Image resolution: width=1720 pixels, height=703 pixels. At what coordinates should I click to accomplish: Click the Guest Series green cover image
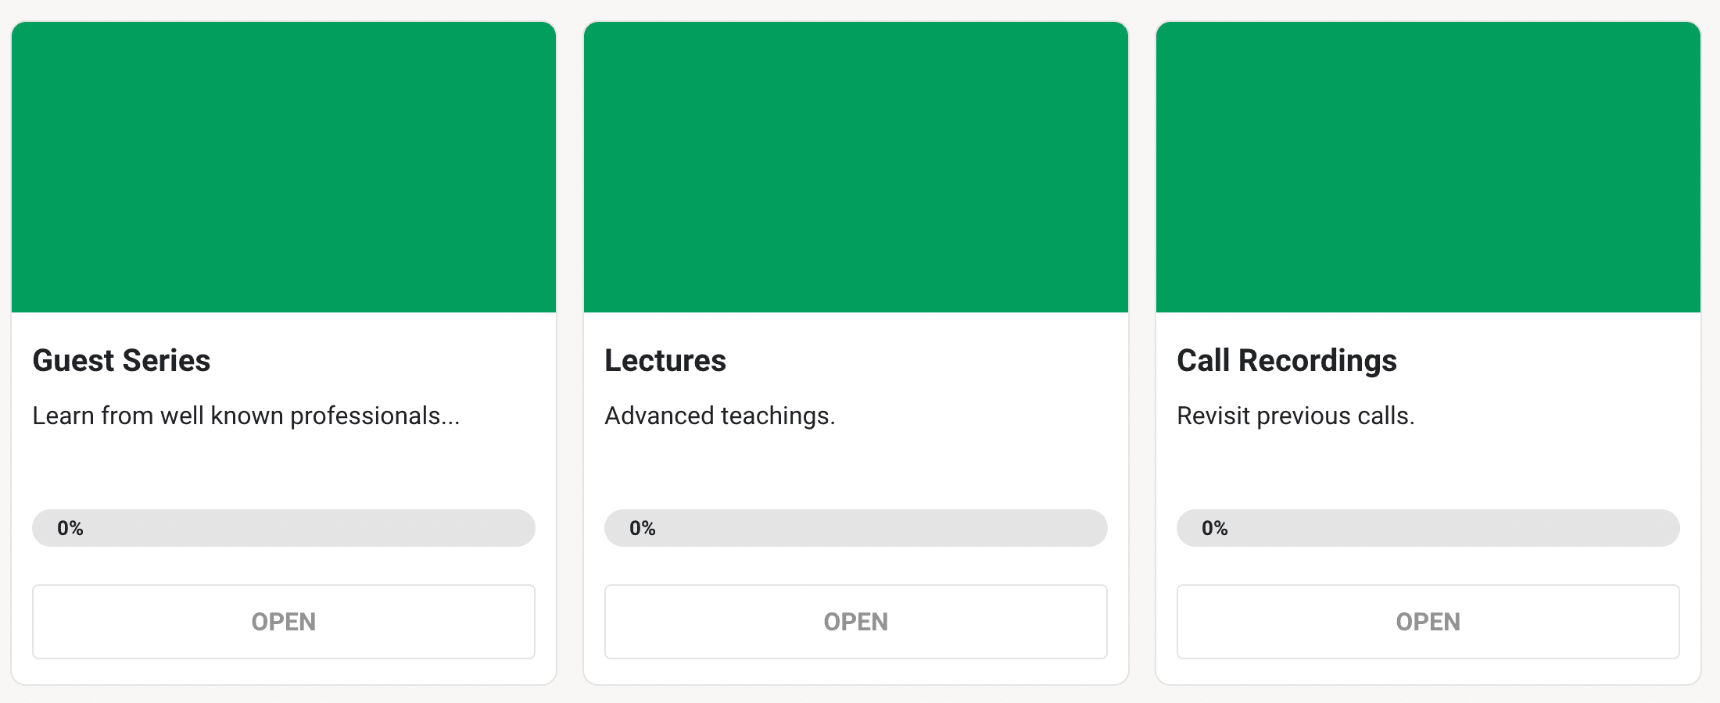284,167
